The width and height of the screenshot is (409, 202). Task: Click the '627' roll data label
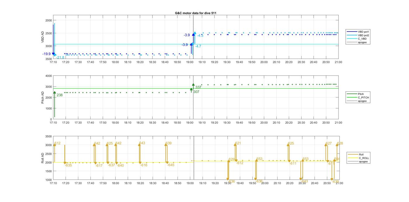click(x=329, y=143)
